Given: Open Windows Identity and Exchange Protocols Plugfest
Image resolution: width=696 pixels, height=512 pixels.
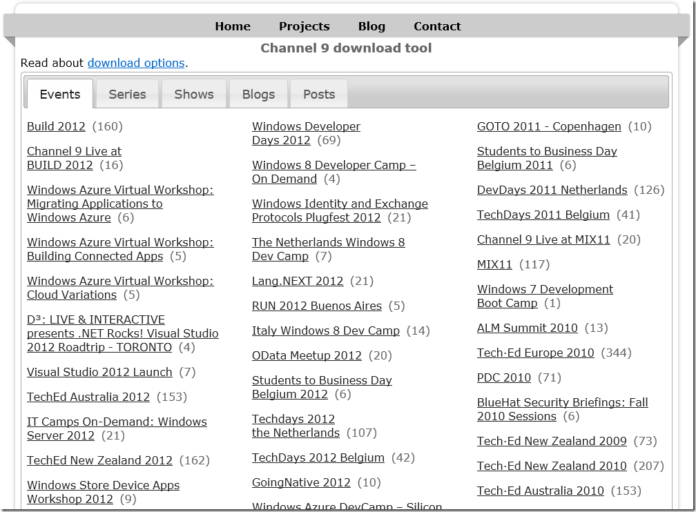Looking at the screenshot, I should click(x=340, y=210).
